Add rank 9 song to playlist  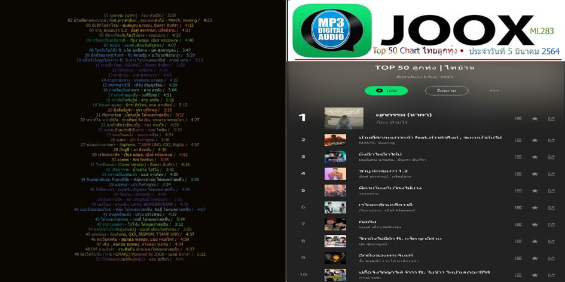518,258
